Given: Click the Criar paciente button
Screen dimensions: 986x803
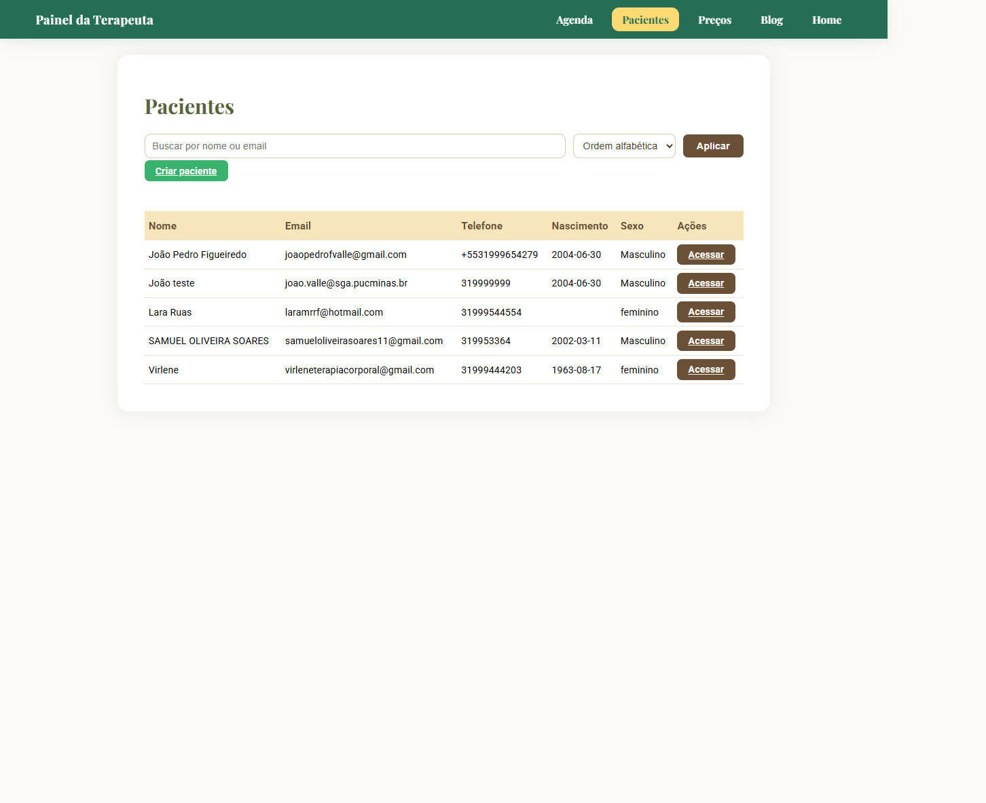Looking at the screenshot, I should point(186,171).
